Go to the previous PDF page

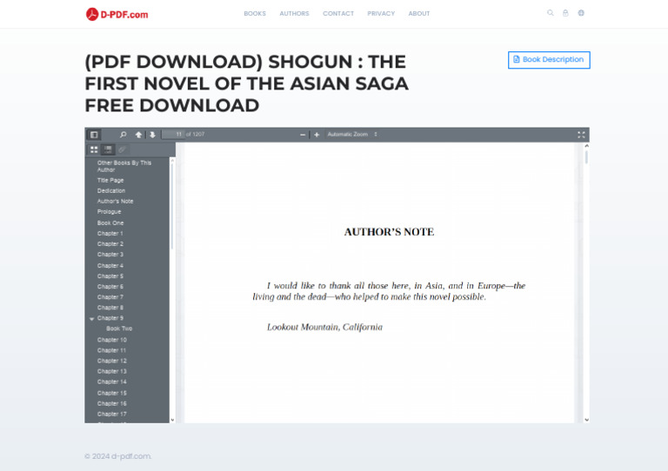138,135
